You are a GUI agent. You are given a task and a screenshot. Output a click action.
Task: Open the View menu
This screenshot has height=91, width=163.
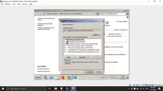coord(14,4)
